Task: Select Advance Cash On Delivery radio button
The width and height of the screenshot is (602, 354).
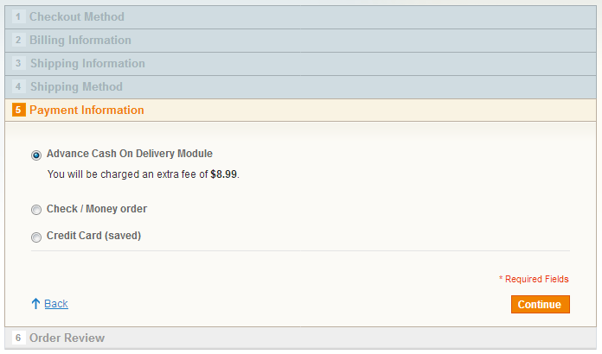Action: 36,155
